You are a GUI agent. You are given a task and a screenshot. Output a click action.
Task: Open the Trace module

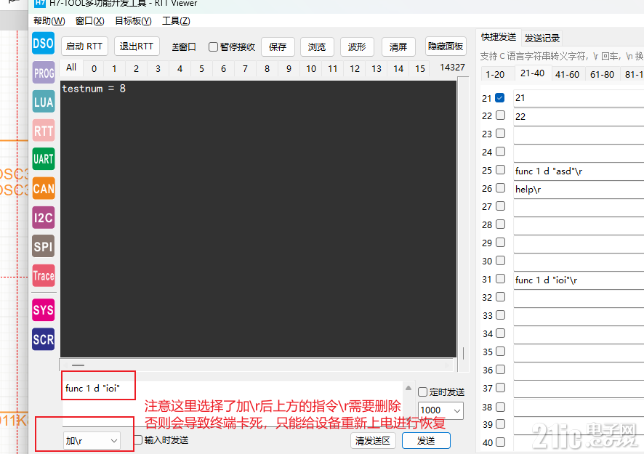pyautogui.click(x=44, y=275)
